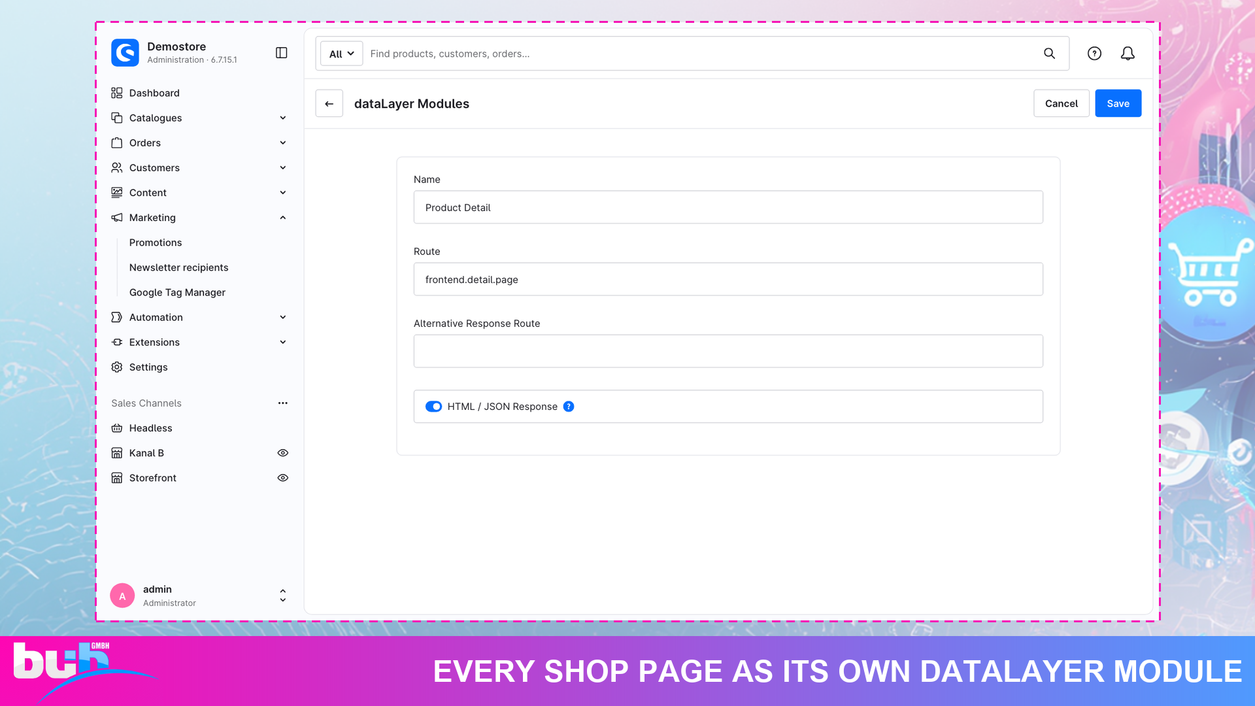Click the Shopware logo icon
This screenshot has height=706, width=1255.
point(125,53)
